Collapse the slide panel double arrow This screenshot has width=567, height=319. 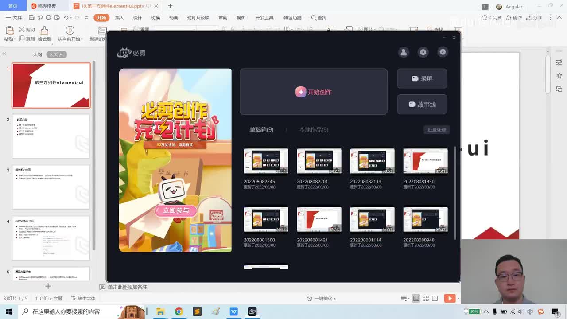click(x=4, y=54)
